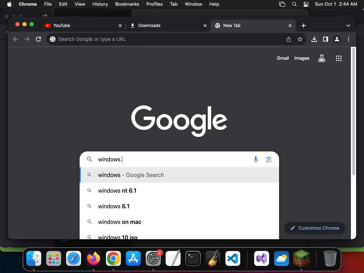Close the Downloads tab

point(205,26)
